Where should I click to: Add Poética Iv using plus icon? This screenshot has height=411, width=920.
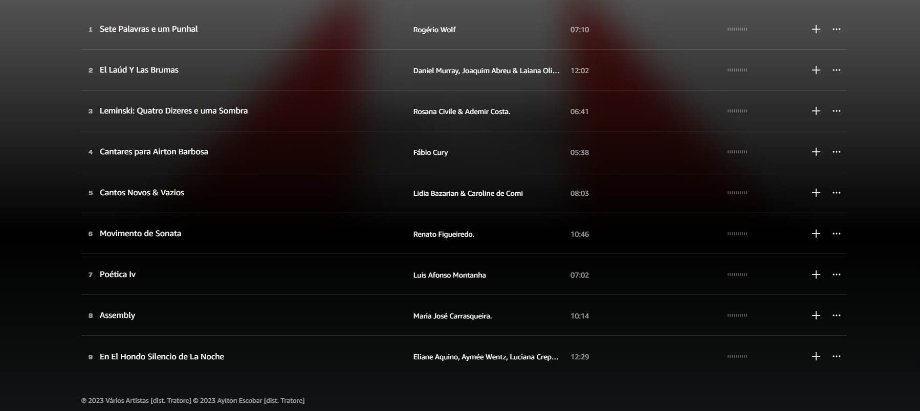point(816,275)
